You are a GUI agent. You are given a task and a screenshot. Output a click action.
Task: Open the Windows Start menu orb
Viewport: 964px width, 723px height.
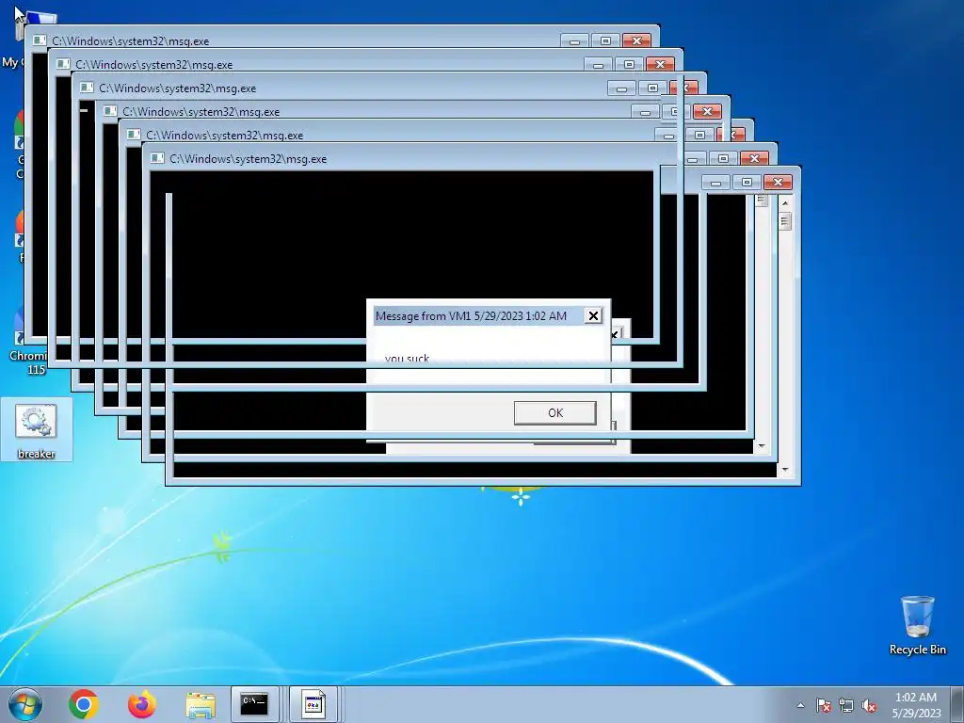point(25,704)
